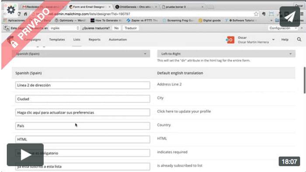Viewport: 306px width, 172px height.
Task: Close the translate bar with the x
Action: pos(302,28)
